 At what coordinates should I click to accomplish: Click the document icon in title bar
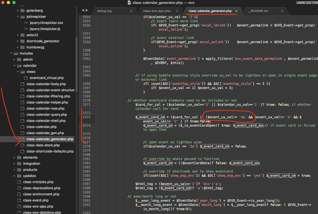(129, 3)
